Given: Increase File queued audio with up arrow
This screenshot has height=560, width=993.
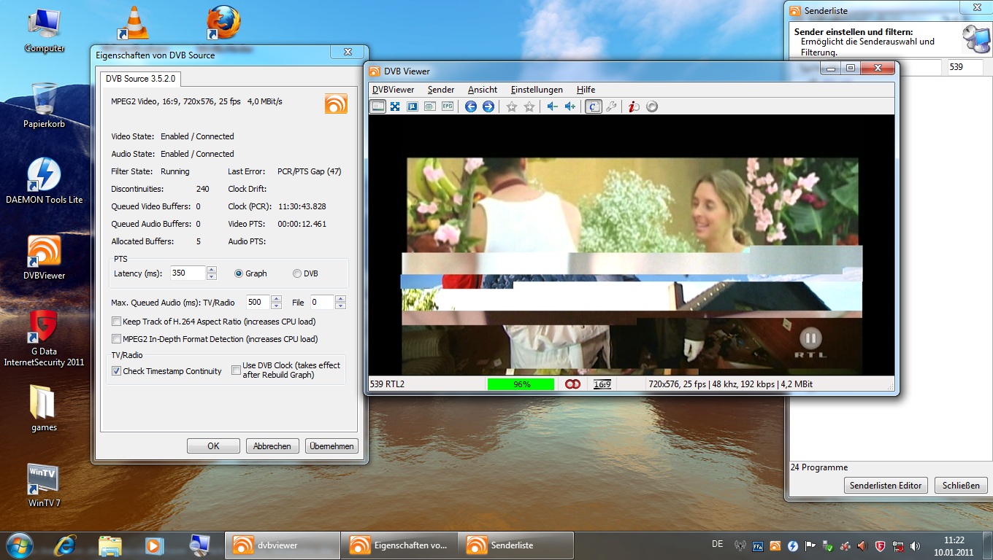Looking at the screenshot, I should tap(340, 298).
